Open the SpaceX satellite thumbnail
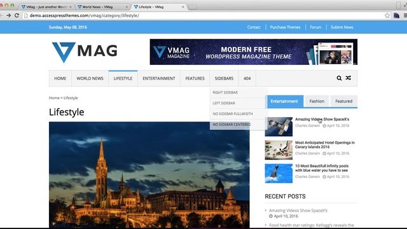 pos(279,127)
